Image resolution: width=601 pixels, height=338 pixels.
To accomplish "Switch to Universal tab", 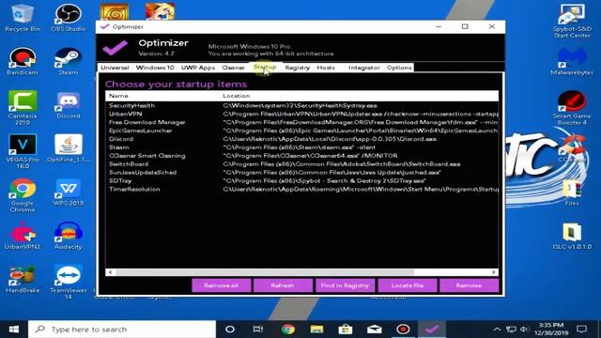I will click(115, 68).
